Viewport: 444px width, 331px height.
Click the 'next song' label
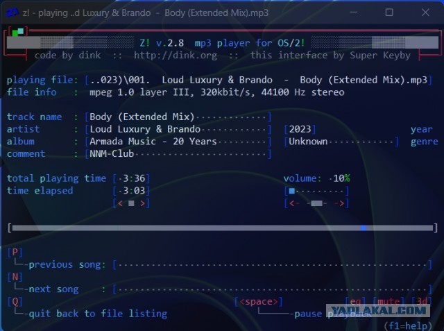point(53,289)
